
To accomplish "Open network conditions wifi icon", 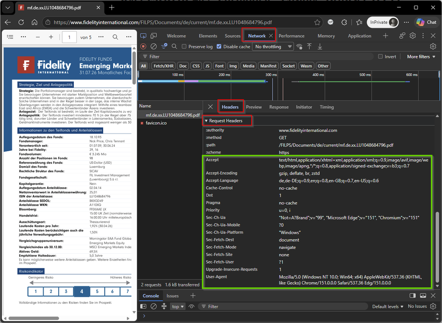I will coord(300,47).
